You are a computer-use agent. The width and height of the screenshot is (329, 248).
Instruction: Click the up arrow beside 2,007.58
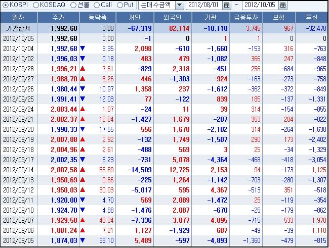click(83, 169)
